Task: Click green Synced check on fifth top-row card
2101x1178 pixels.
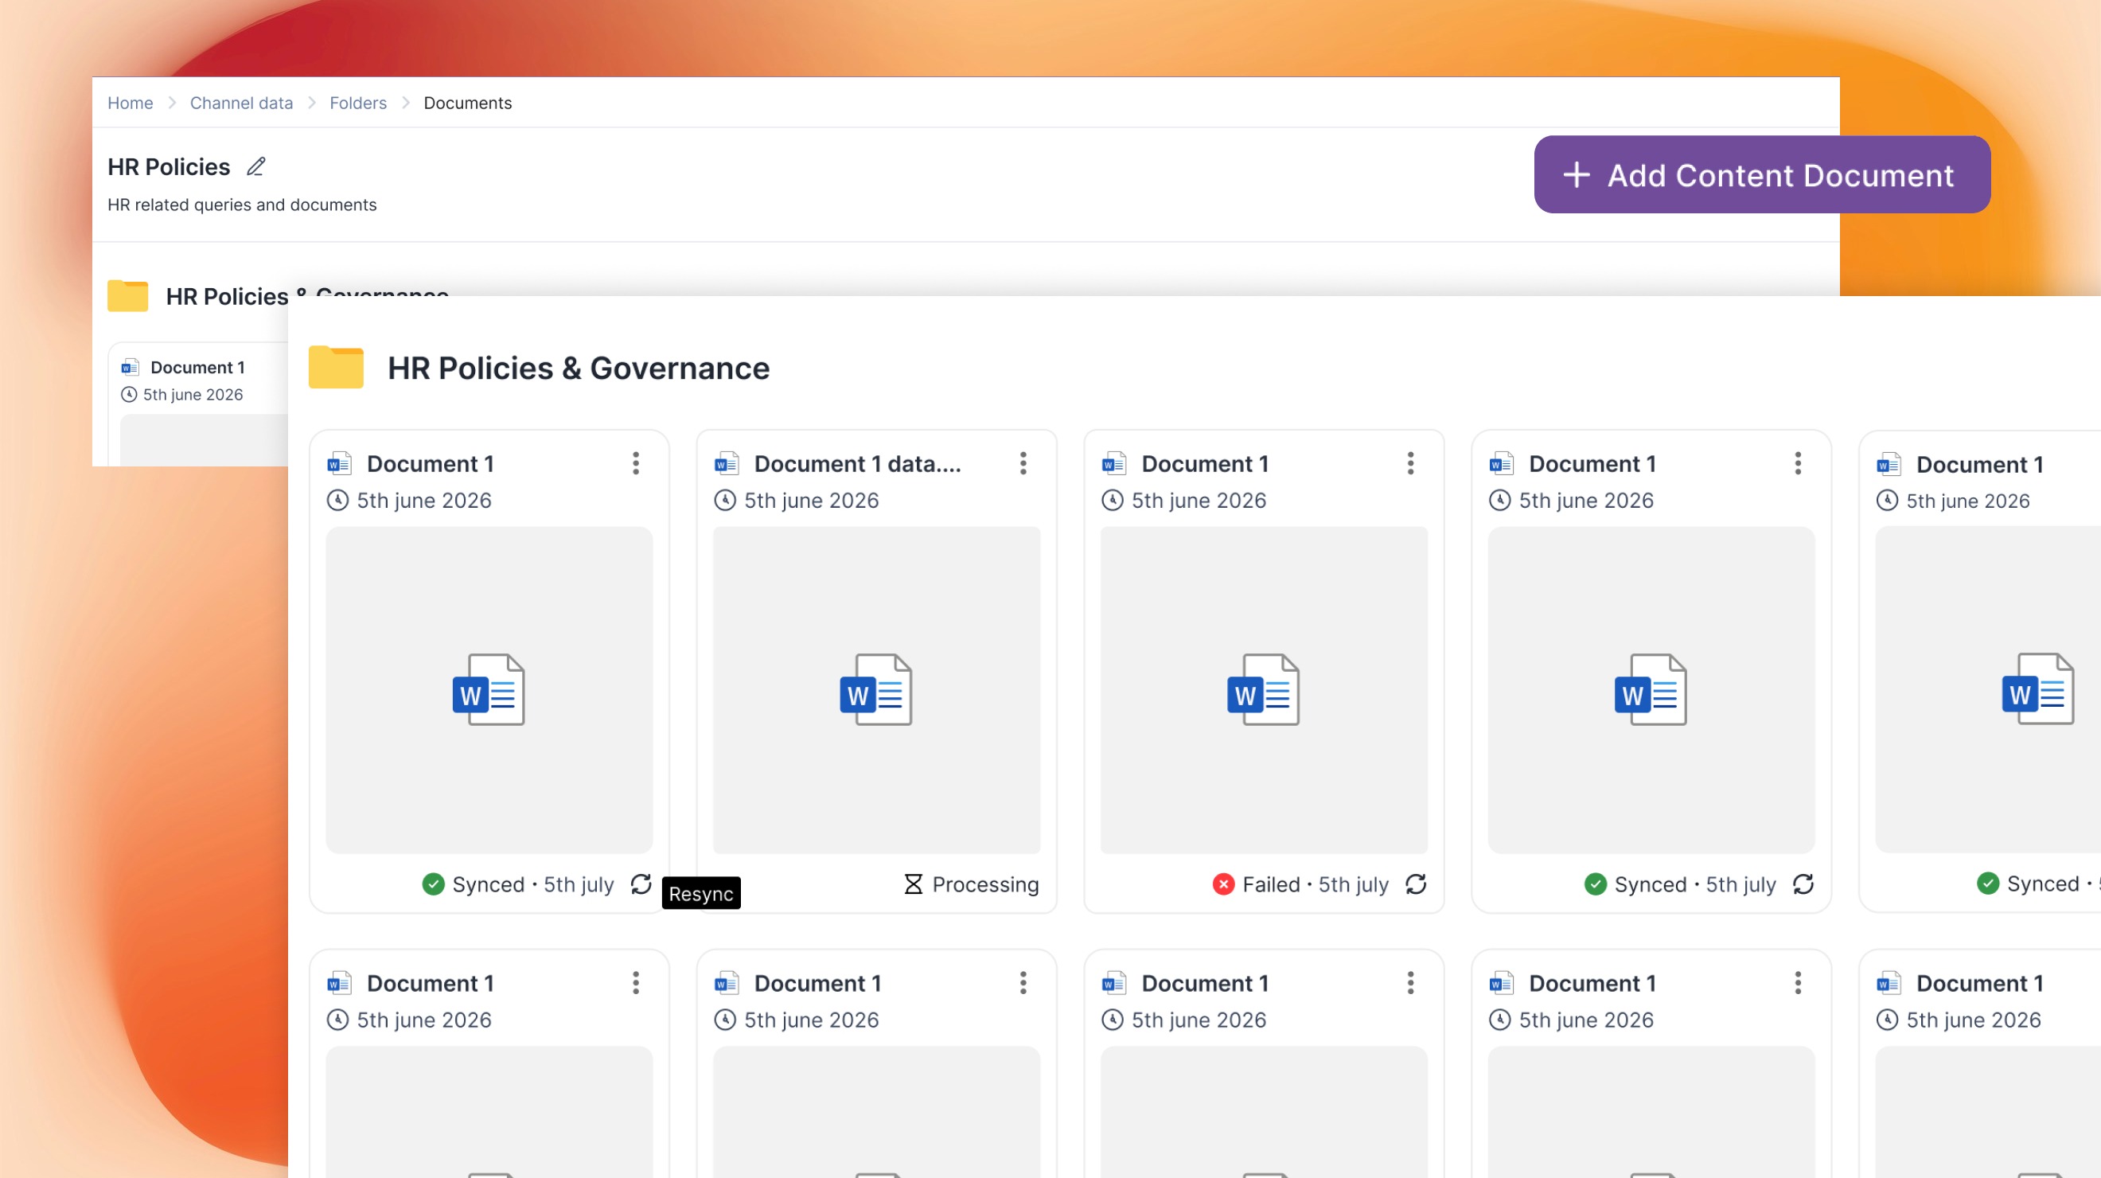Action: [x=1988, y=883]
